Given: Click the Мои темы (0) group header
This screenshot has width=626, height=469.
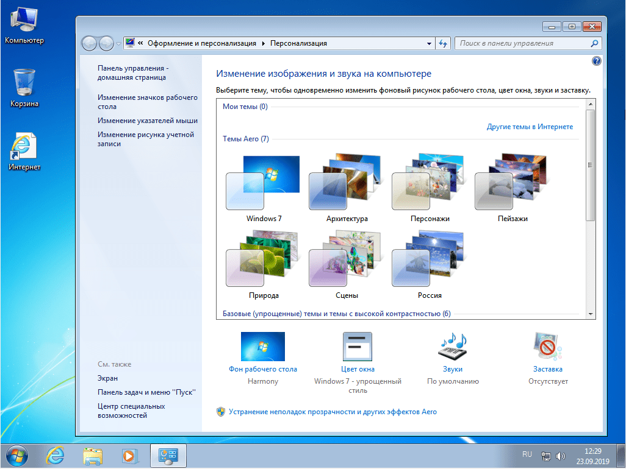Looking at the screenshot, I should point(245,107).
